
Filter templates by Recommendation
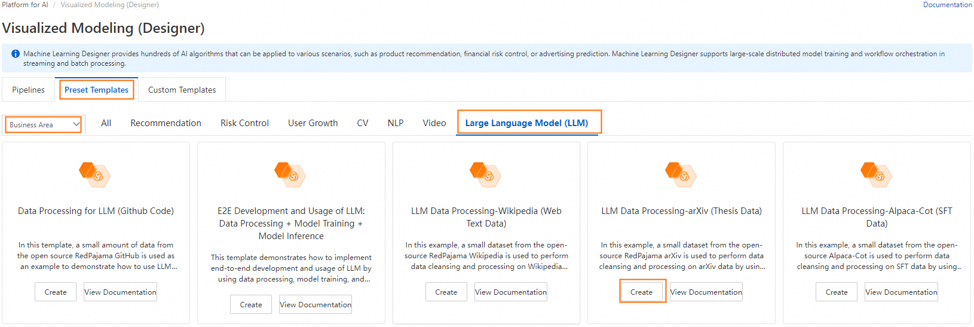[166, 123]
